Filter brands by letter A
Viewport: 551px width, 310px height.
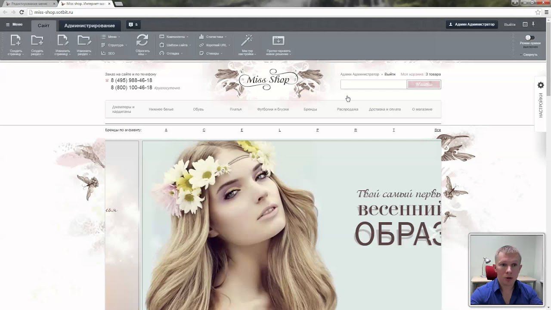[166, 130]
